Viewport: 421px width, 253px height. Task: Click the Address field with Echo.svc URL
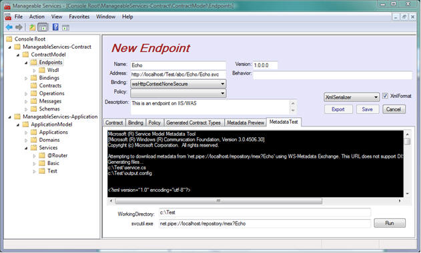pyautogui.click(x=178, y=75)
